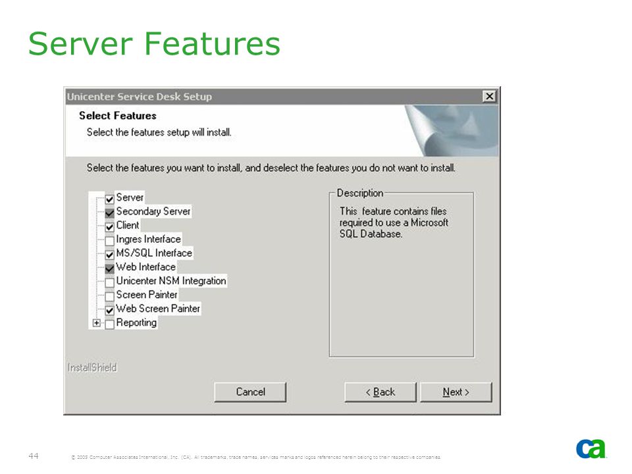Screen dimensions: 632x474
Task: Uncheck the Server feature checkbox
Action: point(110,199)
